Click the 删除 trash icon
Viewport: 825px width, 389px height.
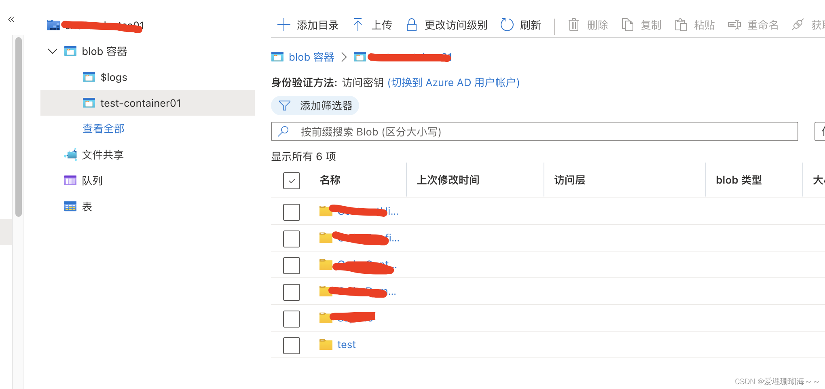click(573, 25)
